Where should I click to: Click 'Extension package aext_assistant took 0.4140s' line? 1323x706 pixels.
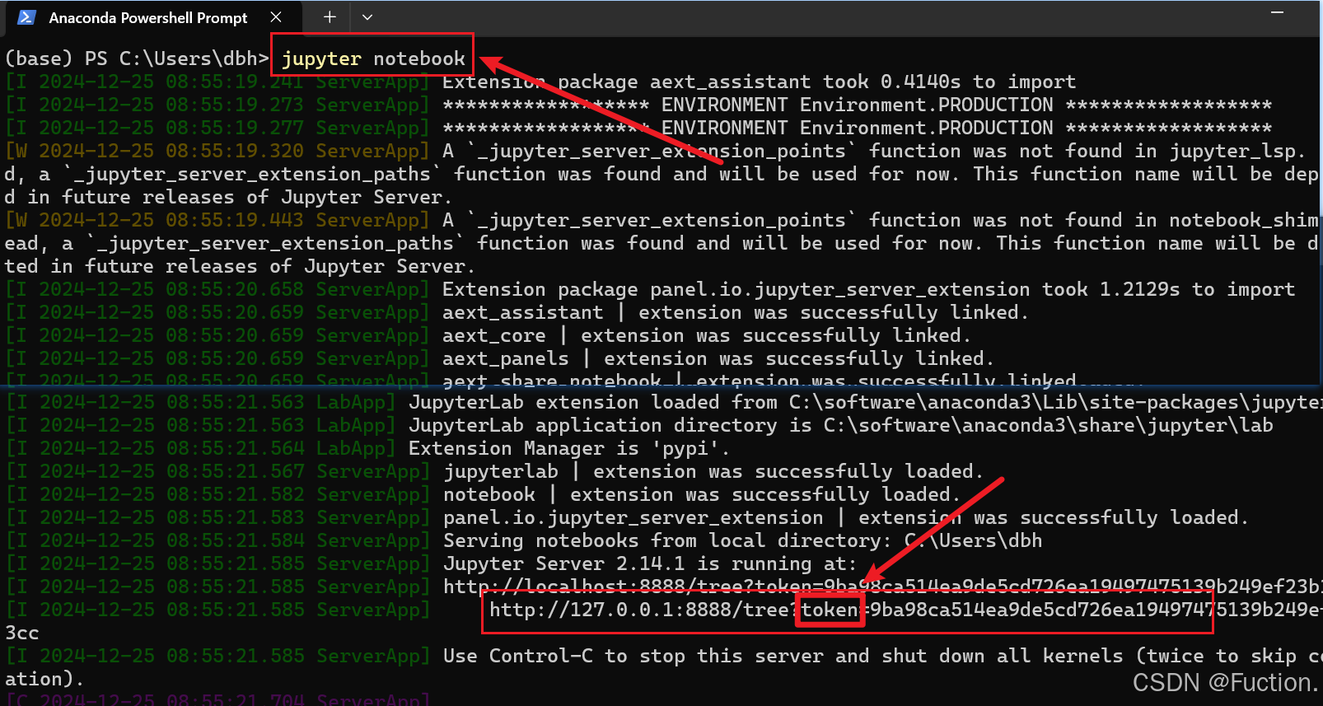click(759, 82)
